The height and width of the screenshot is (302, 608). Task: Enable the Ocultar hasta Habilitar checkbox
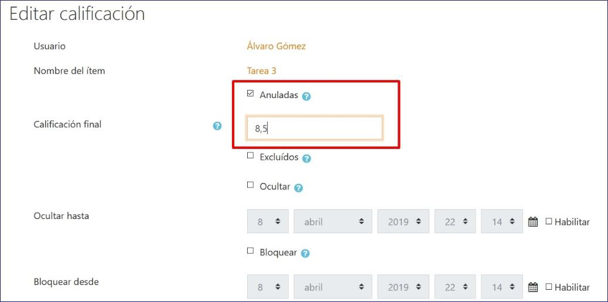549,222
